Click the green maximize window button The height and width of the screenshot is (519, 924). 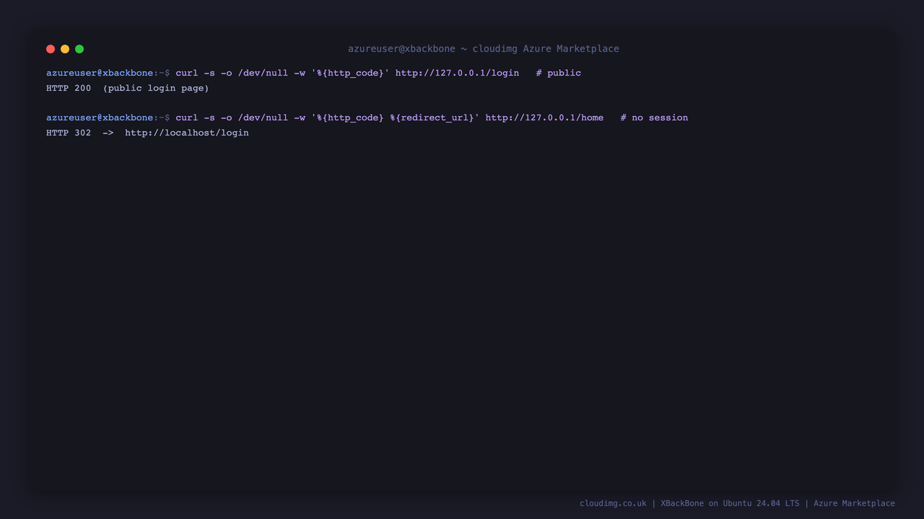tap(79, 49)
